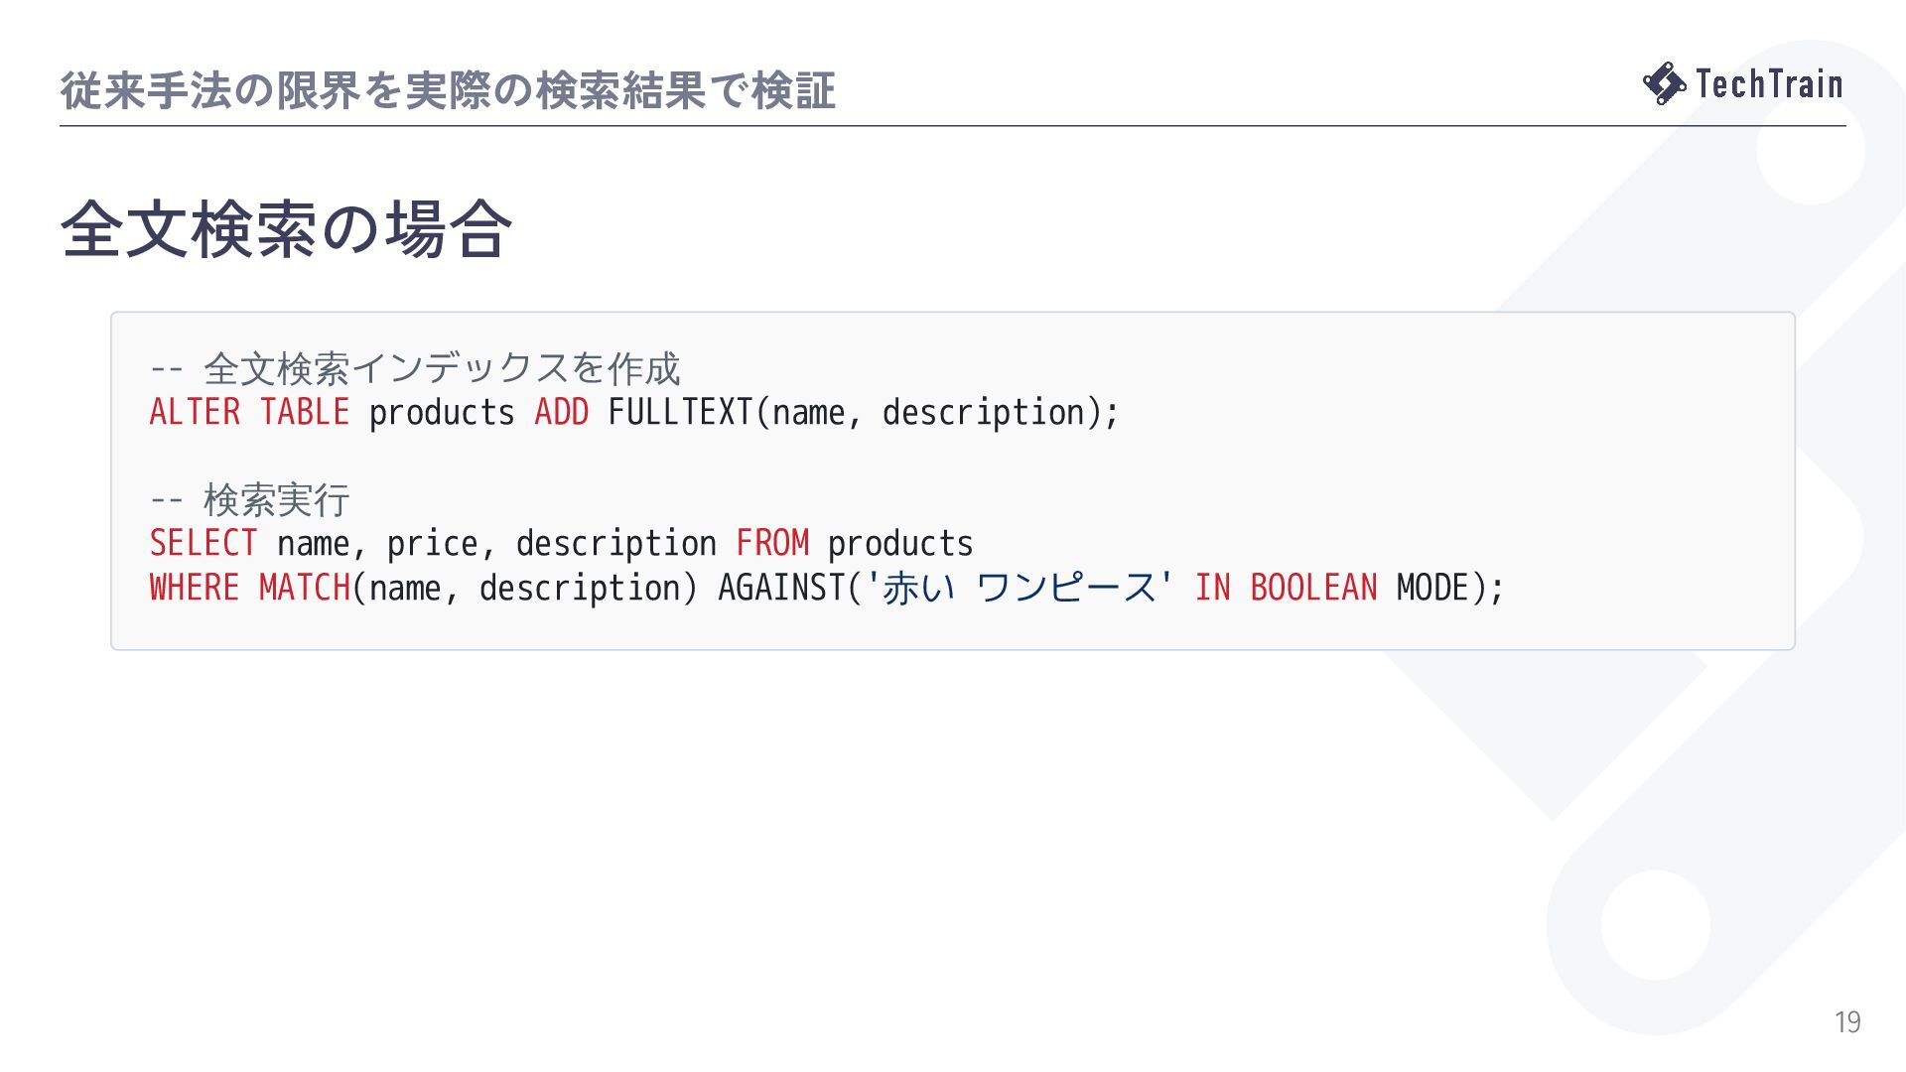This screenshot has height=1072, width=1906.
Task: Click the comment line 検索実行
Action: [250, 499]
